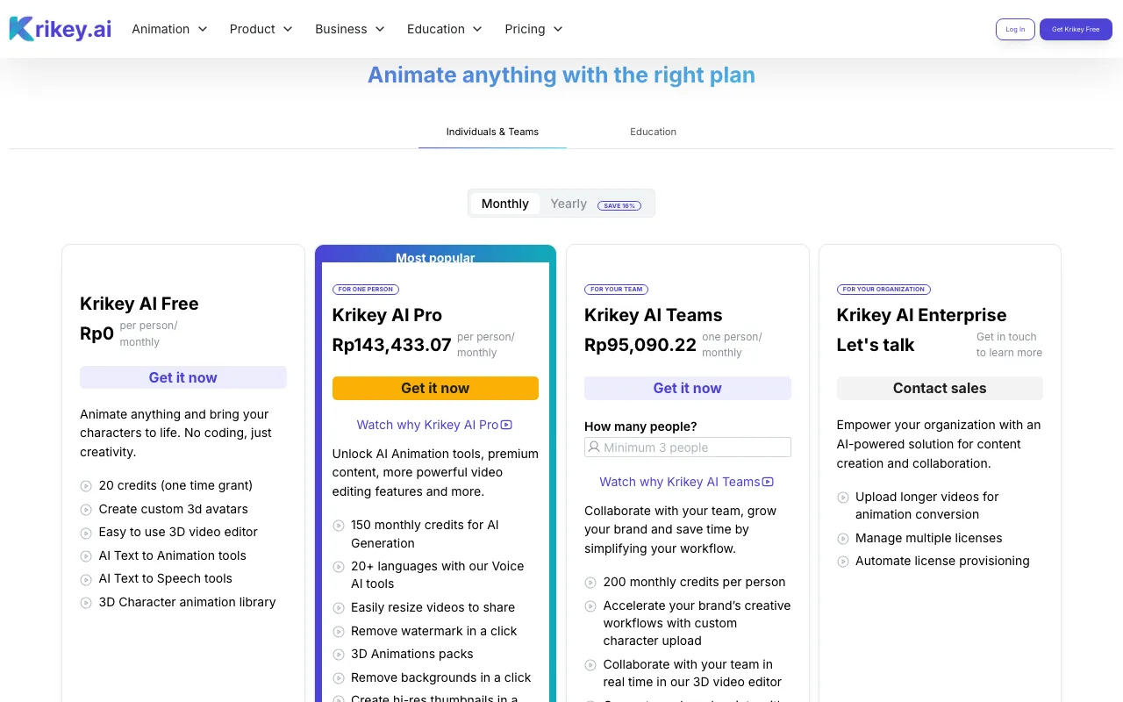
Task: Click the Log In button
Action: 1015,29
